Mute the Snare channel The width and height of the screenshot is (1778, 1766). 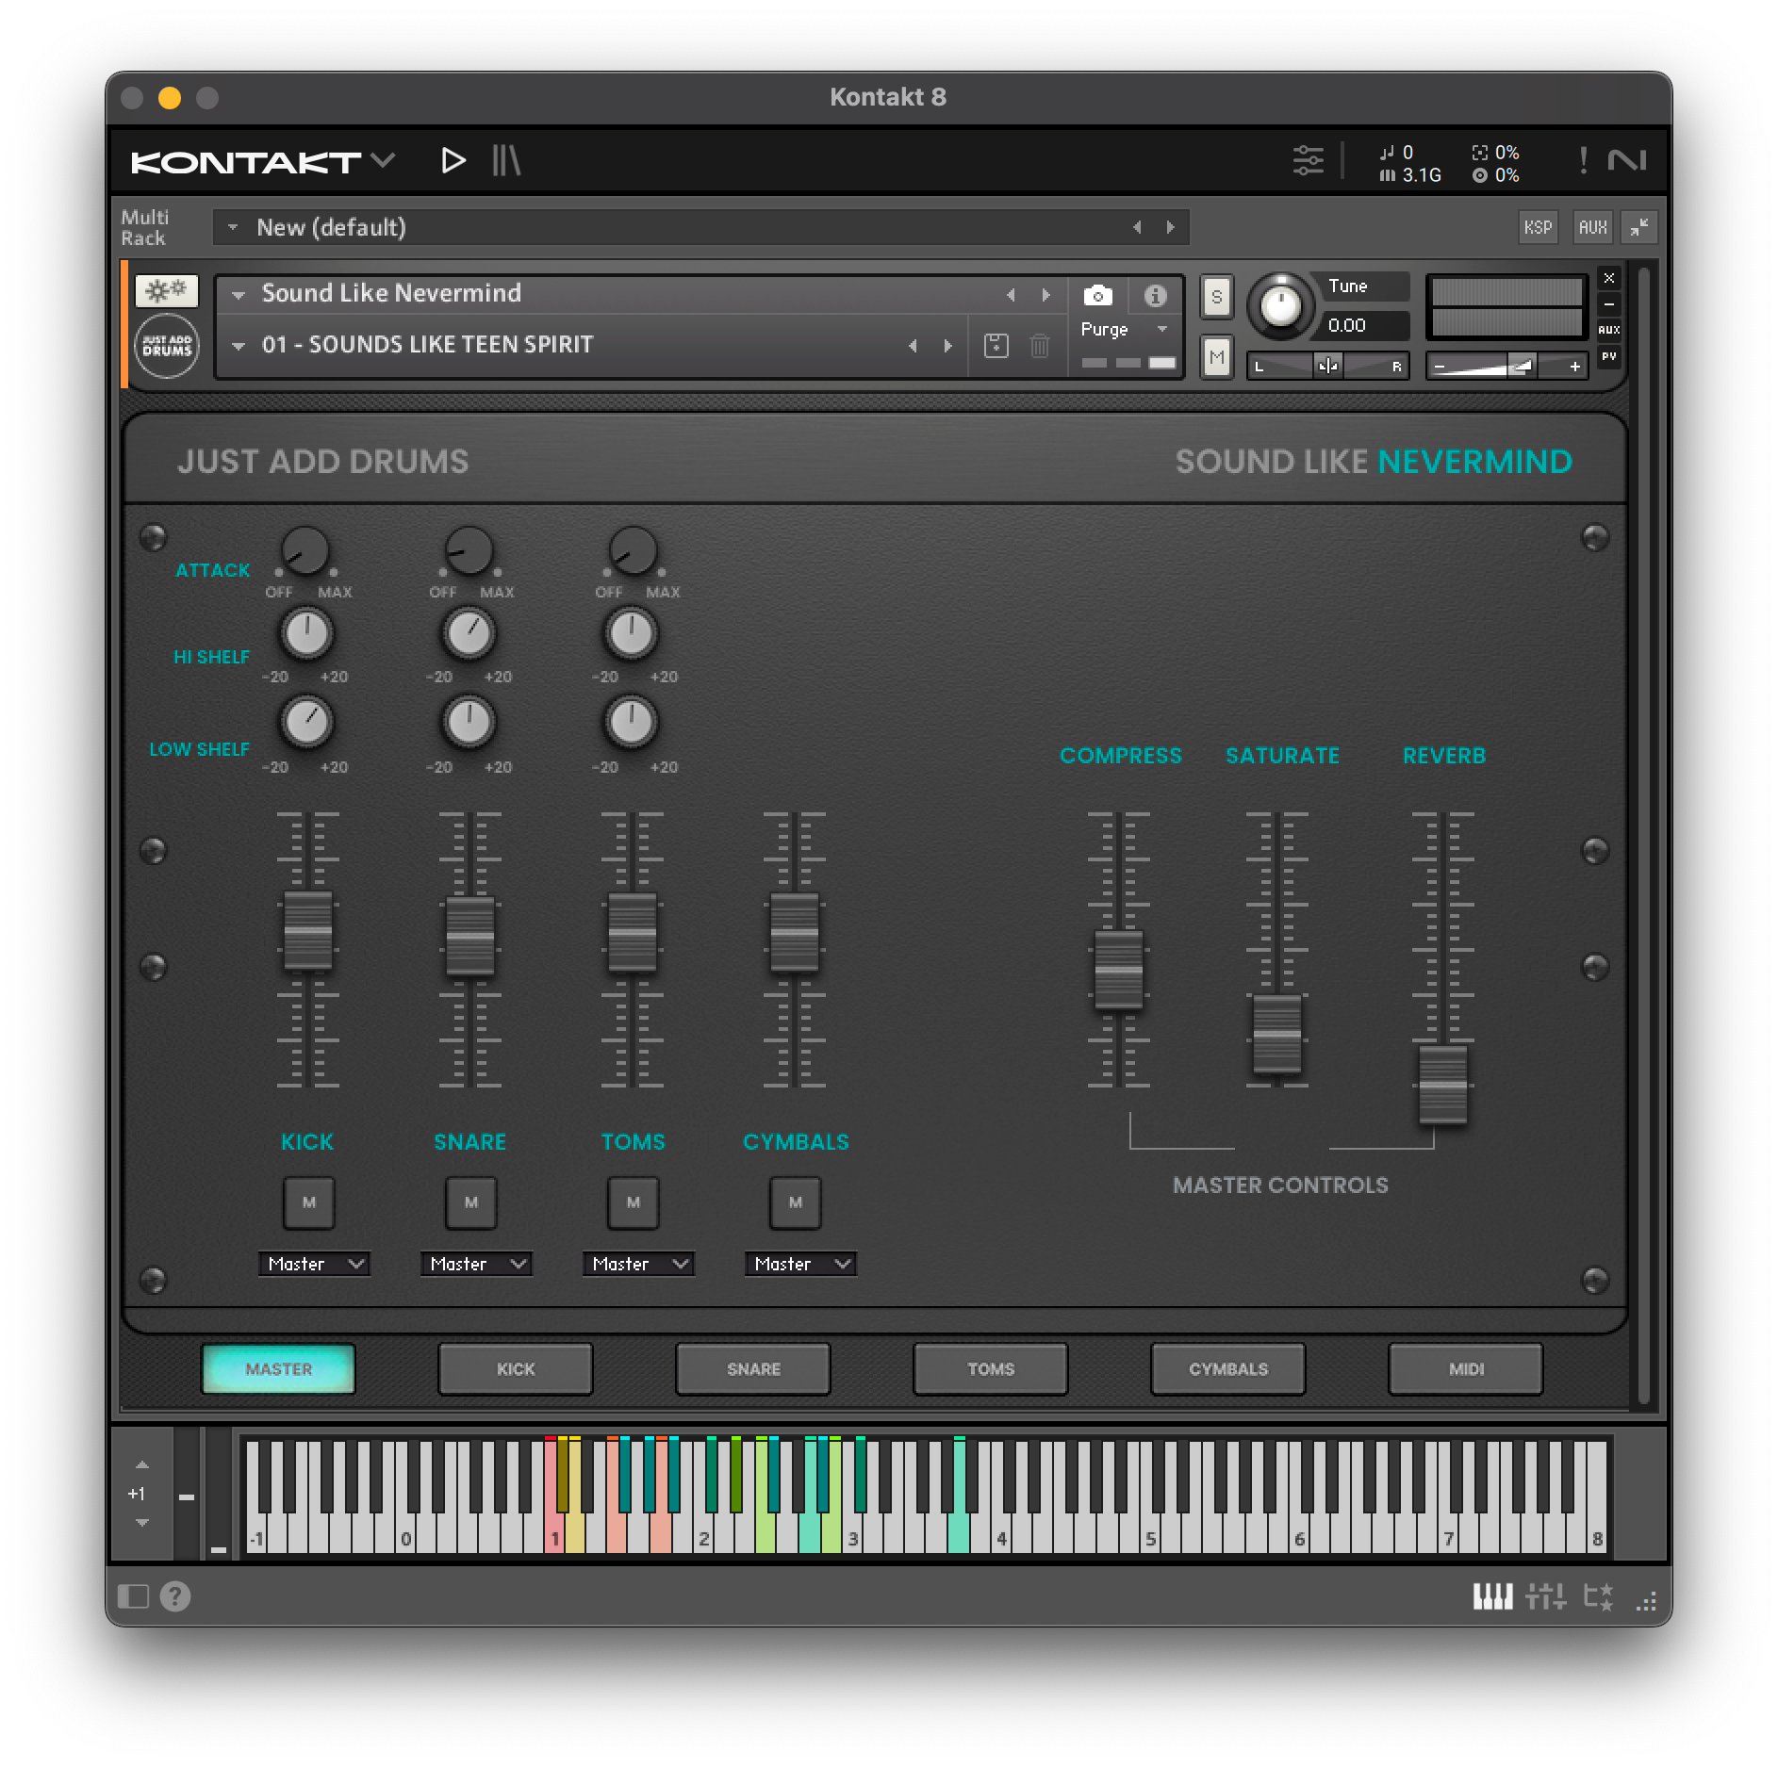pyautogui.click(x=470, y=1202)
